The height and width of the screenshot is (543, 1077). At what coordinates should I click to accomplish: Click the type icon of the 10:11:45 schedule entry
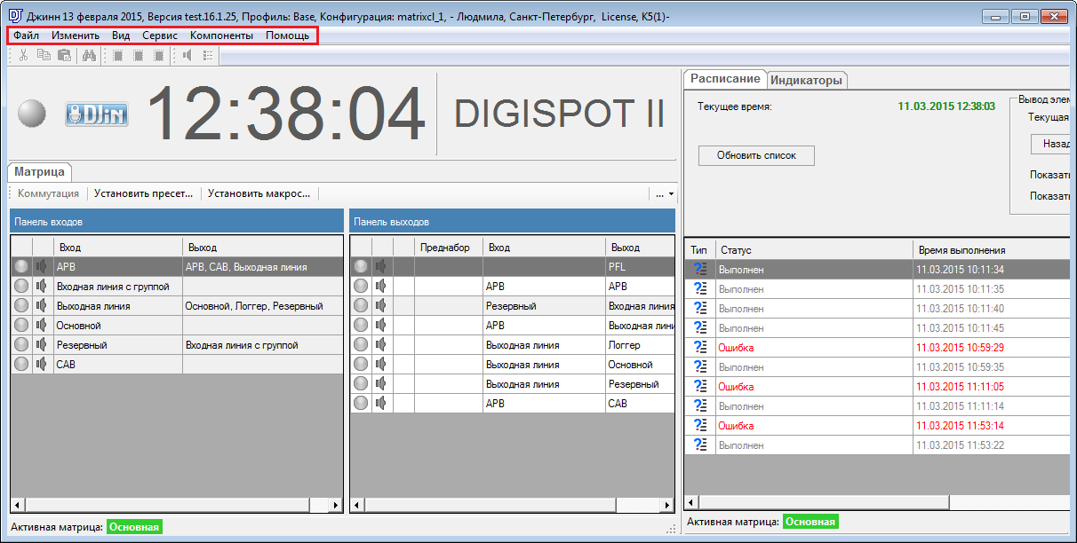click(x=699, y=328)
